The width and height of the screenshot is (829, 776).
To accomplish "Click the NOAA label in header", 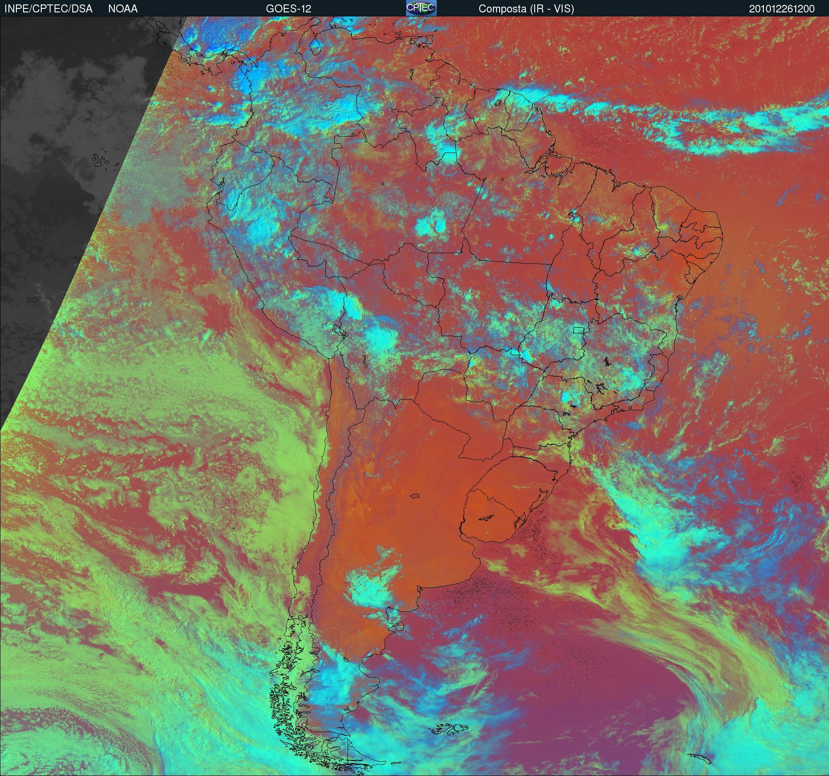I will (123, 9).
